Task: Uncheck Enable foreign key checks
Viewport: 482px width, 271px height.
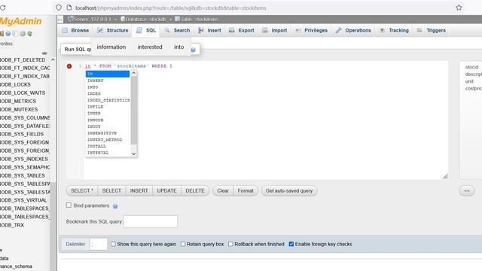Action: [291, 244]
